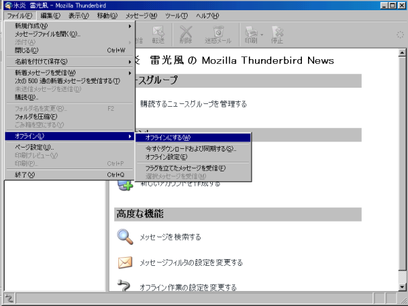408x306 pixels.
Task: Click link オフライン作業の設定を変更する
Action: pos(188,288)
